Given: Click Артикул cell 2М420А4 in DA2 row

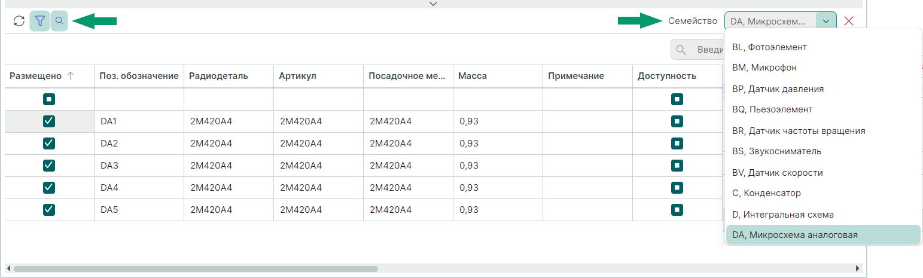Looking at the screenshot, I should pos(318,143).
